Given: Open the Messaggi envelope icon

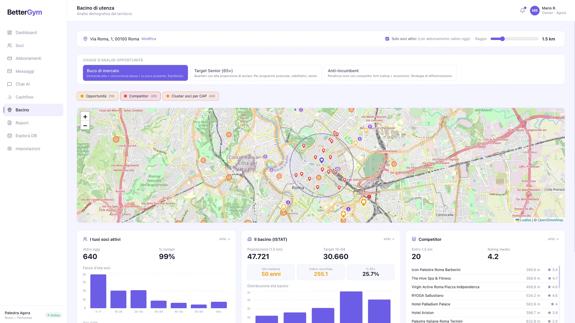Looking at the screenshot, I should [9, 71].
